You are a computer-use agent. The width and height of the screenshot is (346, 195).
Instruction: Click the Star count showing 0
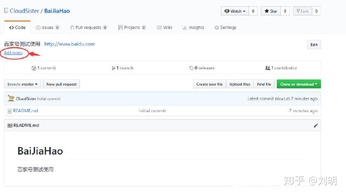coord(285,11)
